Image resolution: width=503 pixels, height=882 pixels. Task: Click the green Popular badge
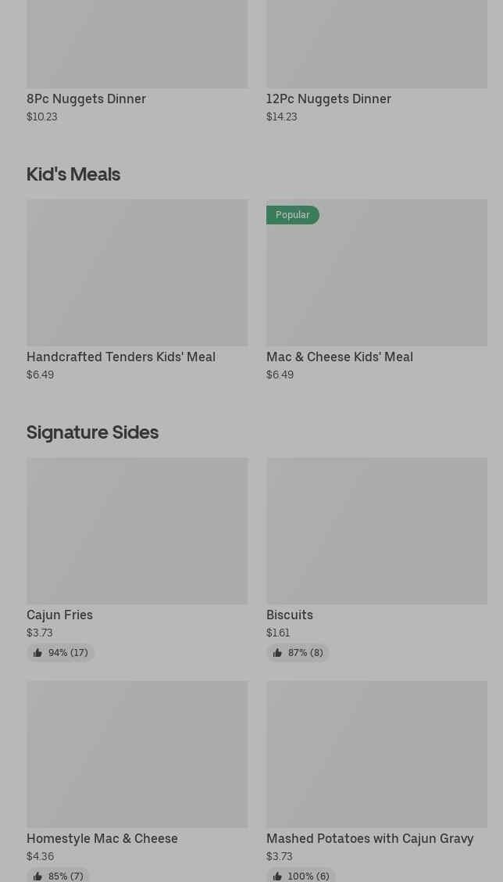tap(292, 215)
